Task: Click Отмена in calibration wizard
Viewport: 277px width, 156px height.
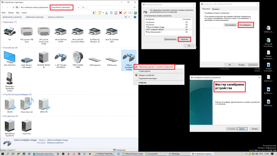Action: coord(255,129)
